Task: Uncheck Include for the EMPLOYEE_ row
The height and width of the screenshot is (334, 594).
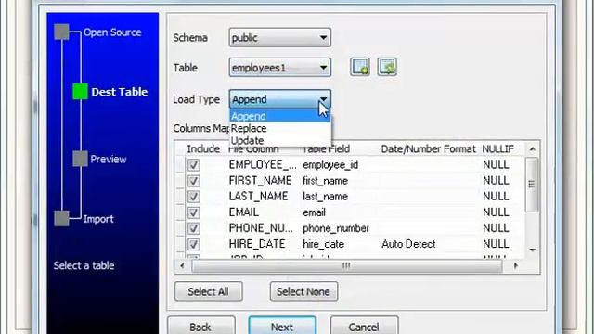Action: [194, 165]
